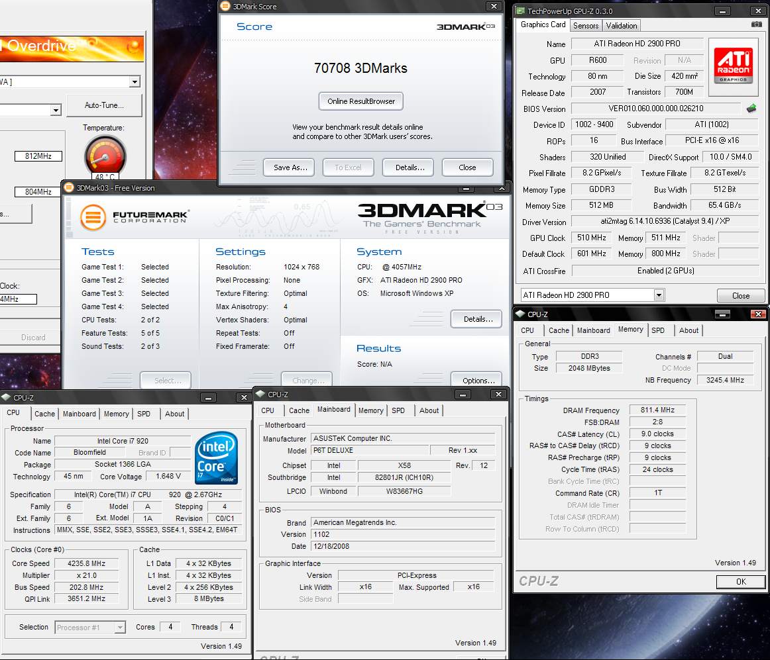Expand the top Overdrive dropdown arrow

tap(135, 82)
